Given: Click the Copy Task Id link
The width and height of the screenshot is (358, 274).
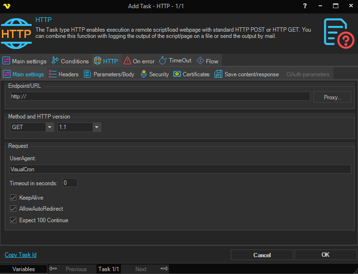Looking at the screenshot, I should (x=21, y=255).
